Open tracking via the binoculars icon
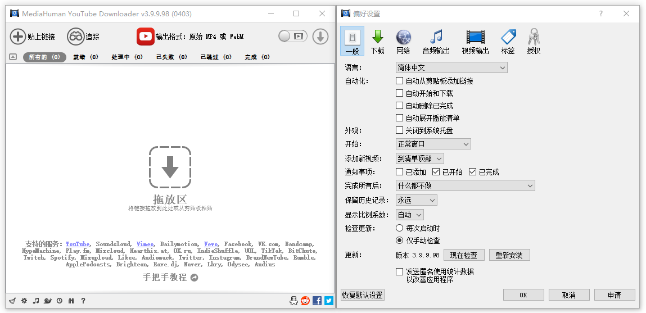This screenshot has width=646, height=313. click(x=75, y=37)
